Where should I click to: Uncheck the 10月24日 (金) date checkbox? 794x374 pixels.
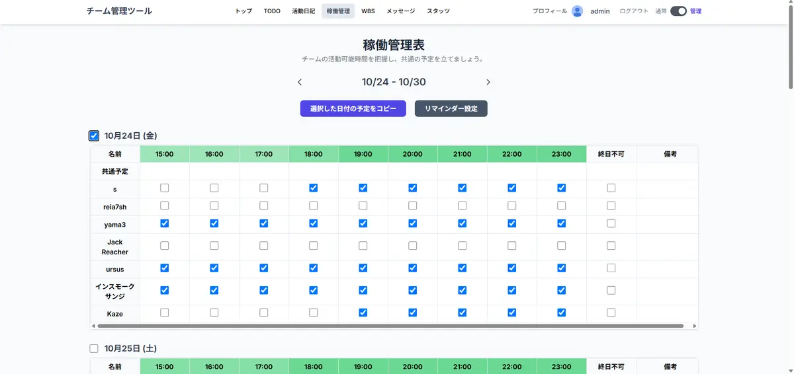[94, 136]
